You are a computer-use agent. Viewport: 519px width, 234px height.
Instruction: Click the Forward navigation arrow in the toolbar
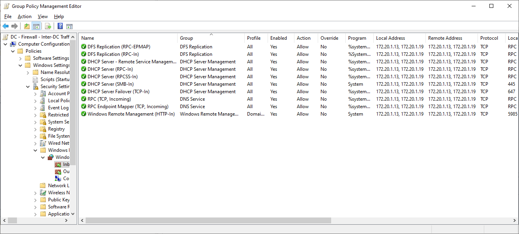tap(15, 26)
